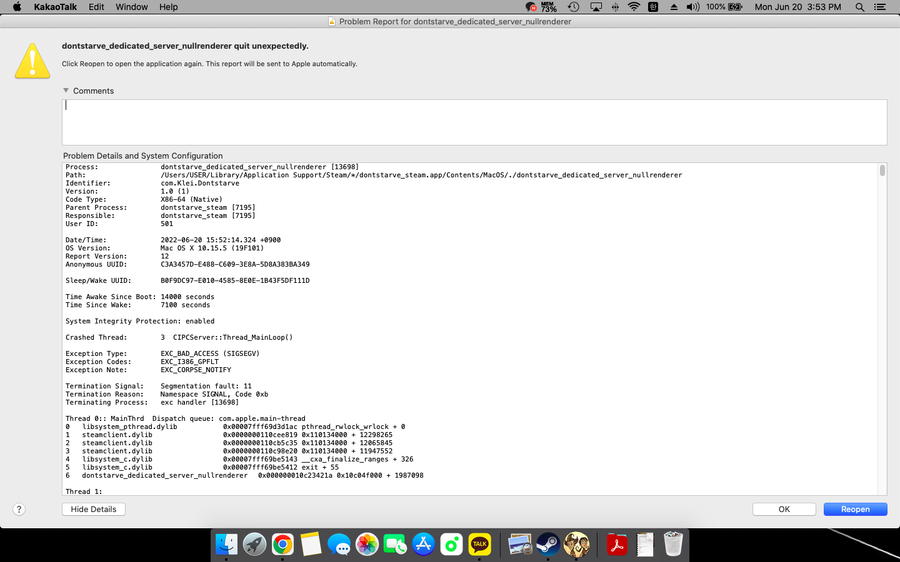The width and height of the screenshot is (900, 562).
Task: Open the Edit menu
Action: point(96,7)
